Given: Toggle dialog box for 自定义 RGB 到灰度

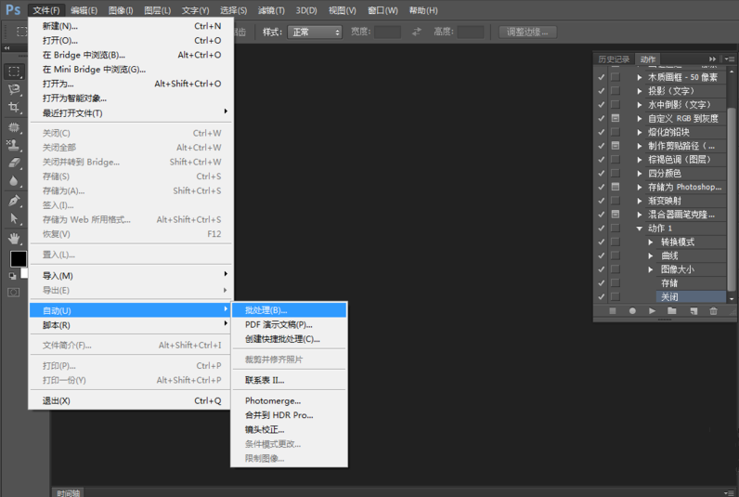Looking at the screenshot, I should pyautogui.click(x=615, y=118).
